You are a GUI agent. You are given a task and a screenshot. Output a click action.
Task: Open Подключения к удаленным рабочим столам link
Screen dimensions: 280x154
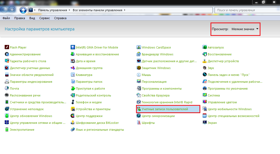coord(235,82)
